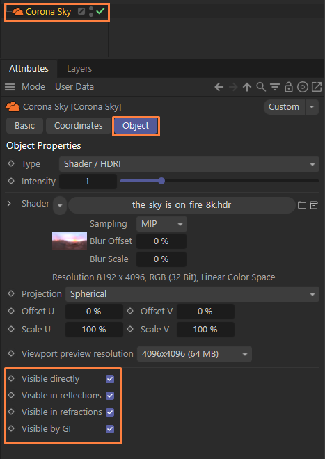Click the Offset U value field

tap(94, 312)
